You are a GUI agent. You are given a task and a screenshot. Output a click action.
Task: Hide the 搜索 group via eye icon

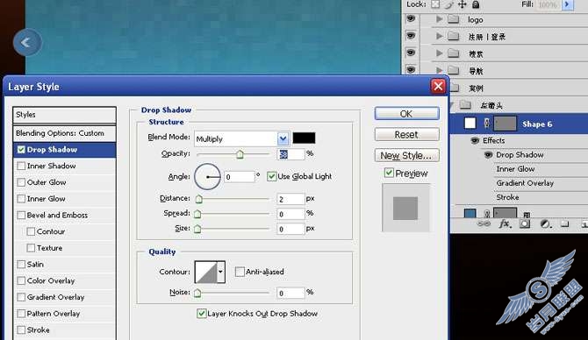[411, 53]
